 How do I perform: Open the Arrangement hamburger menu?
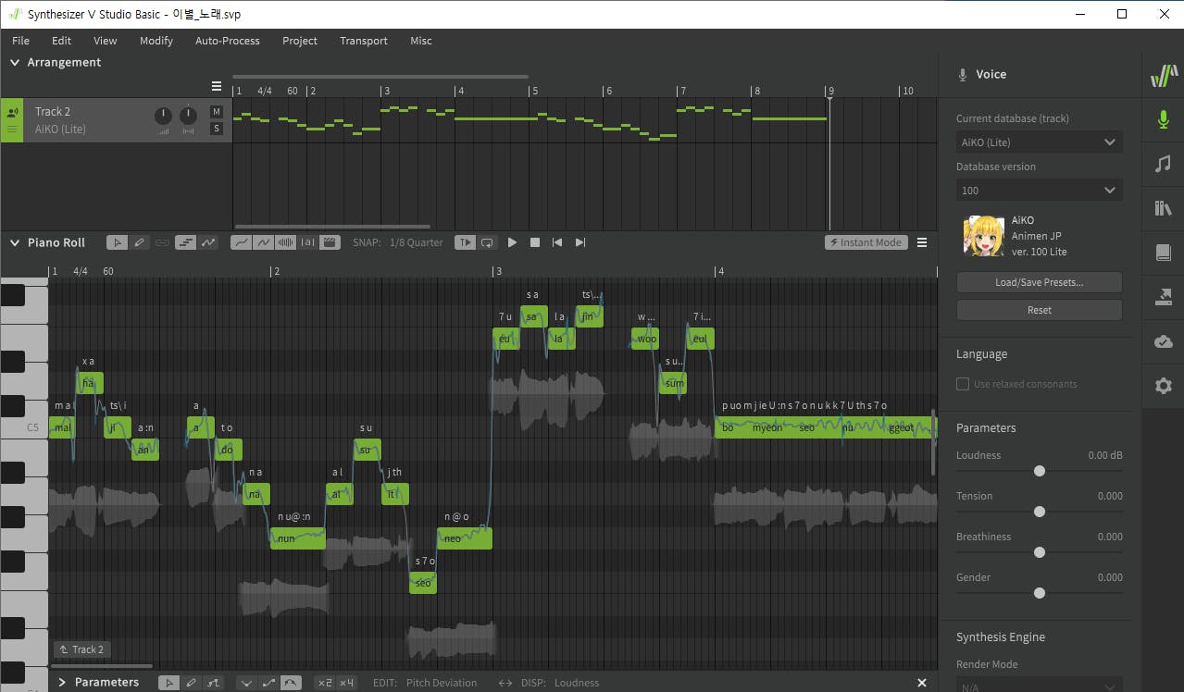pyautogui.click(x=217, y=86)
